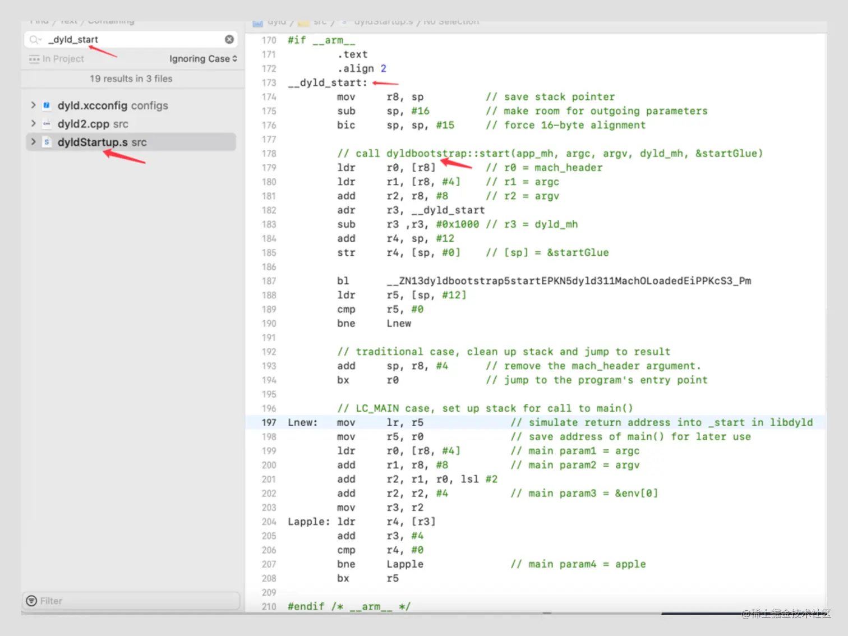Click '#if __arm__' on line 170
848x636 pixels.
[321, 40]
